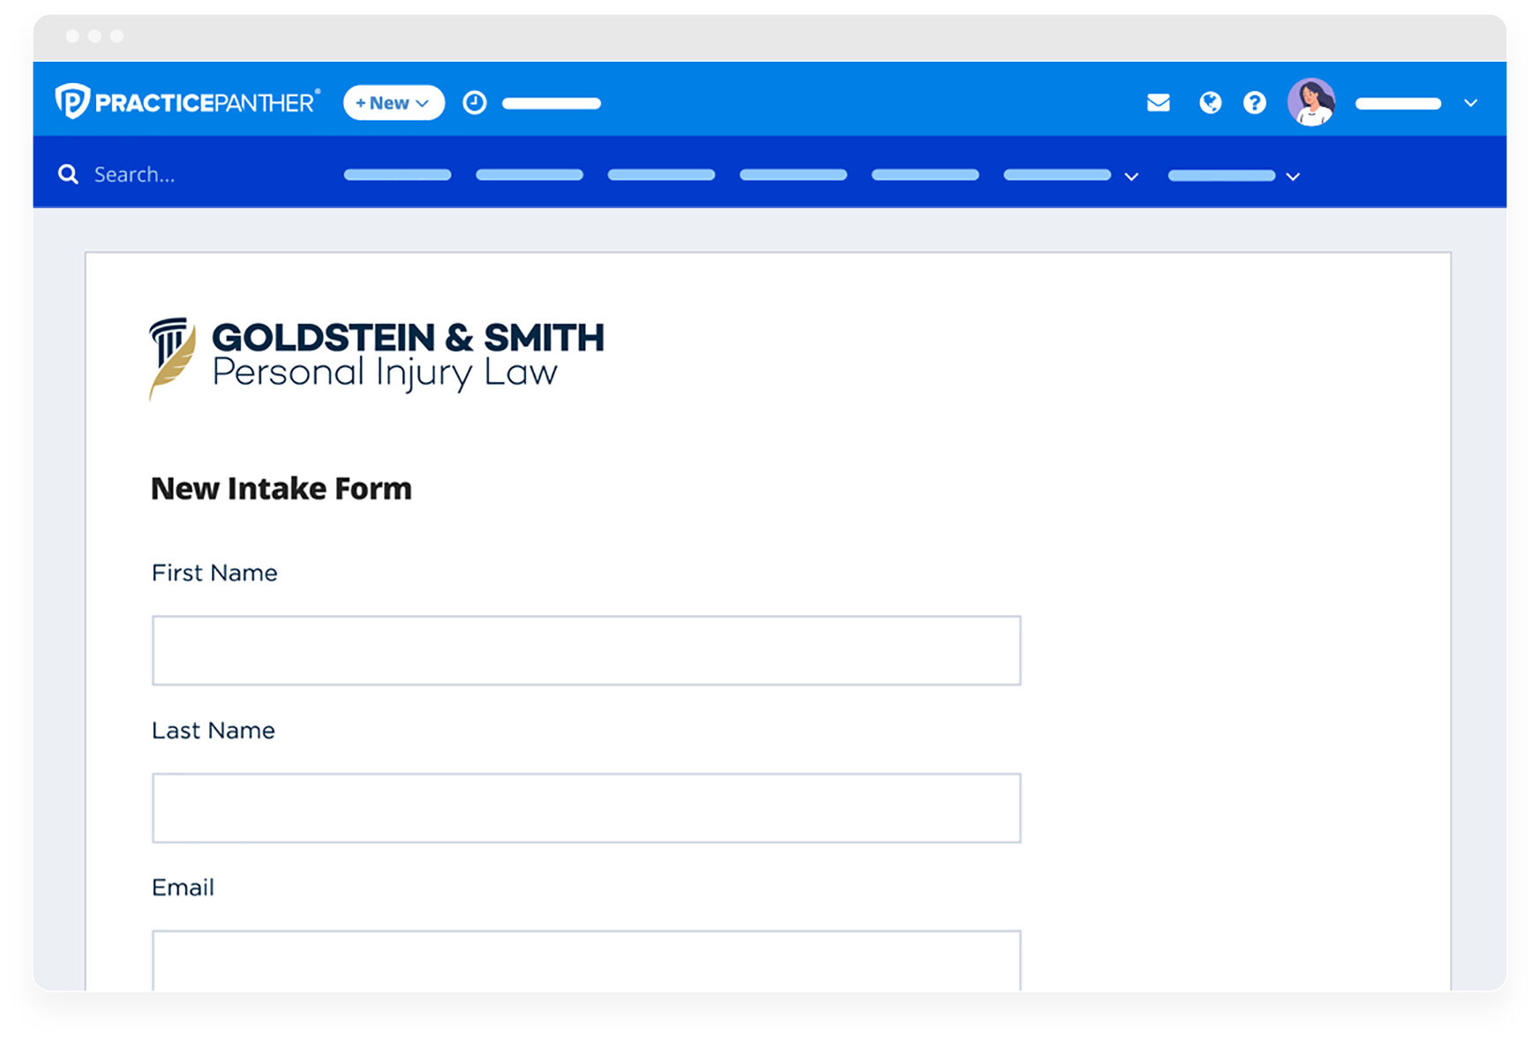Image resolution: width=1540 pixels, height=1043 pixels.
Task: Click the globe icon in header
Action: coord(1210,103)
